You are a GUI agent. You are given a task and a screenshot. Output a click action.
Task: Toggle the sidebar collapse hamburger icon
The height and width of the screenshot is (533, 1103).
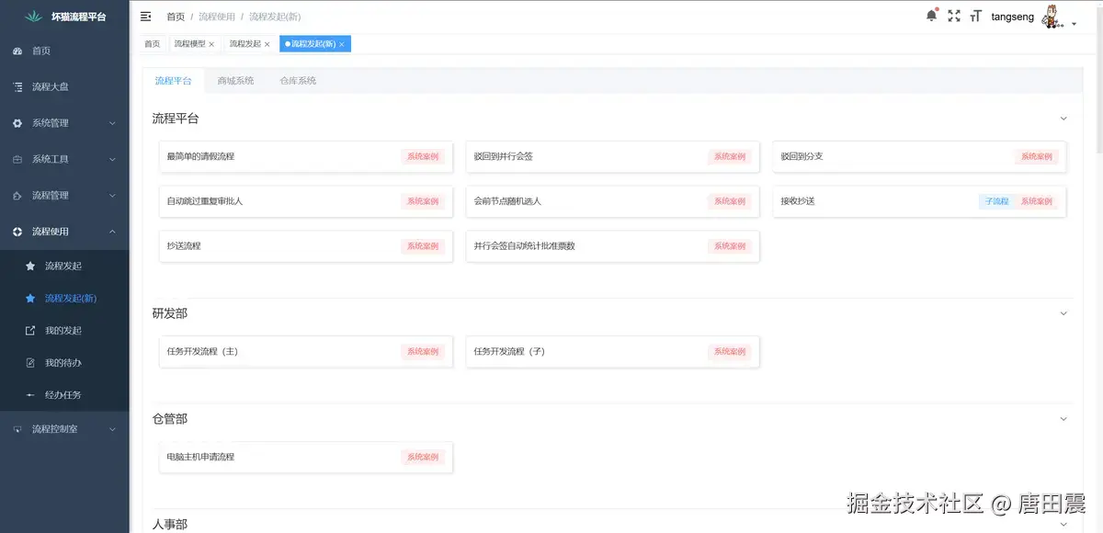tap(146, 17)
